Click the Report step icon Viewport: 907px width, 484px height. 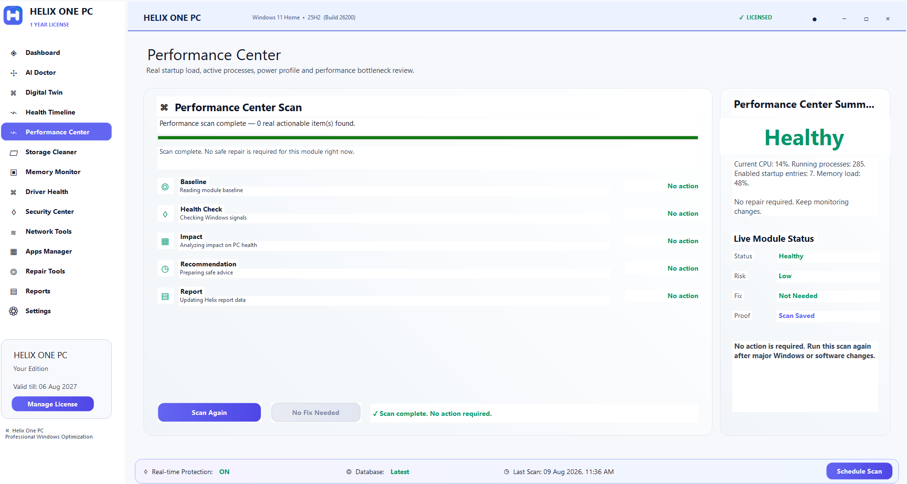pyautogui.click(x=165, y=297)
